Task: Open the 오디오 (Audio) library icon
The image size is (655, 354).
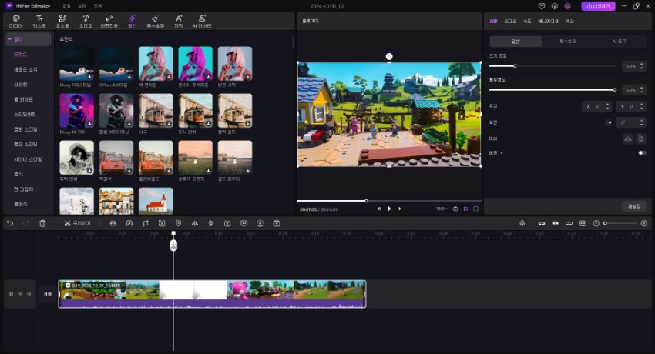Action: [x=85, y=20]
